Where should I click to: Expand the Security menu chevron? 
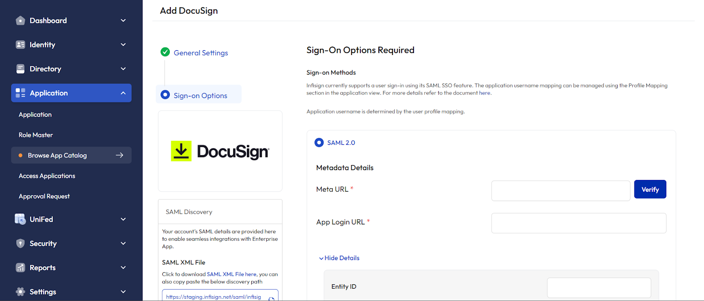coord(123,243)
